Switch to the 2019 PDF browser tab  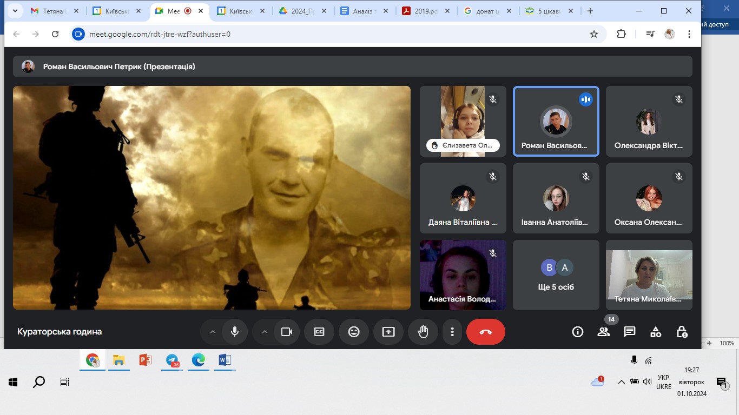[425, 11]
